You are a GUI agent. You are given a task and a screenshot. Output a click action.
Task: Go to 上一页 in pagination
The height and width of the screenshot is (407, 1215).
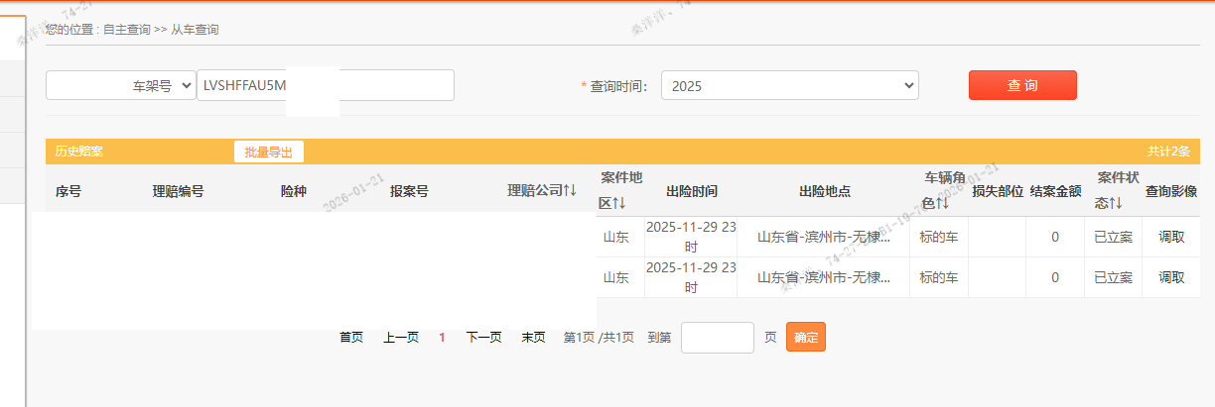(x=401, y=338)
